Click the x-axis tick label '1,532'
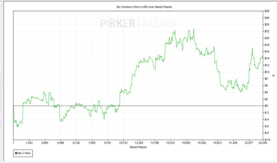 tap(29, 143)
